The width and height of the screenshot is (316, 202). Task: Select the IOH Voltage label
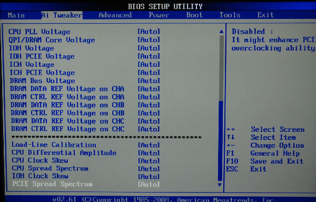click(x=31, y=48)
